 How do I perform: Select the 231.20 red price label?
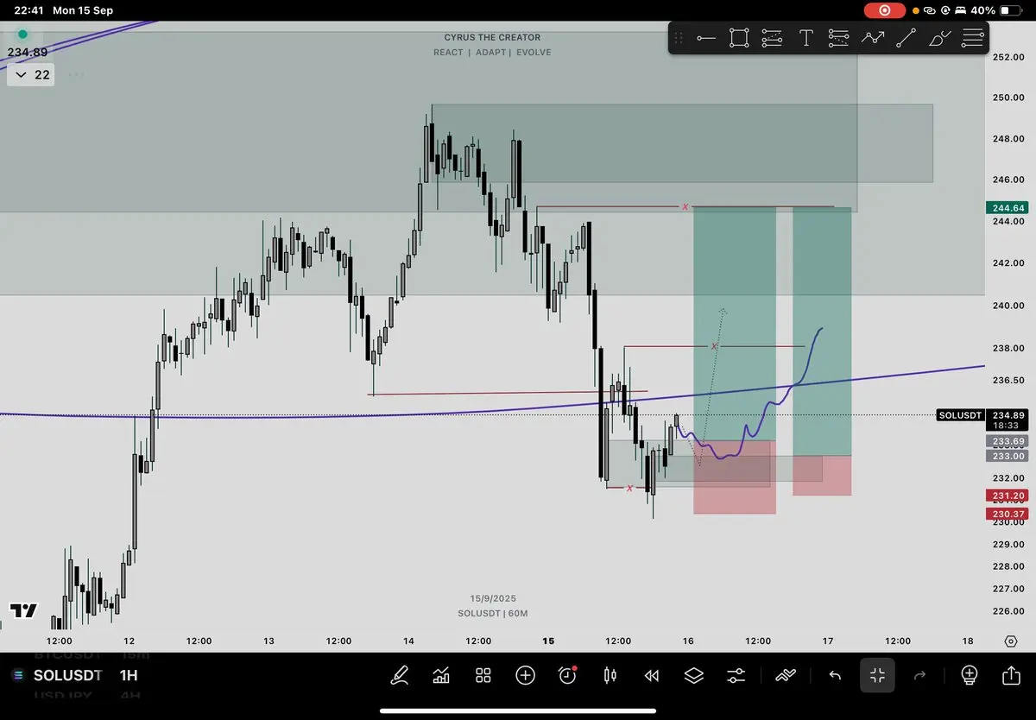[x=1006, y=496]
